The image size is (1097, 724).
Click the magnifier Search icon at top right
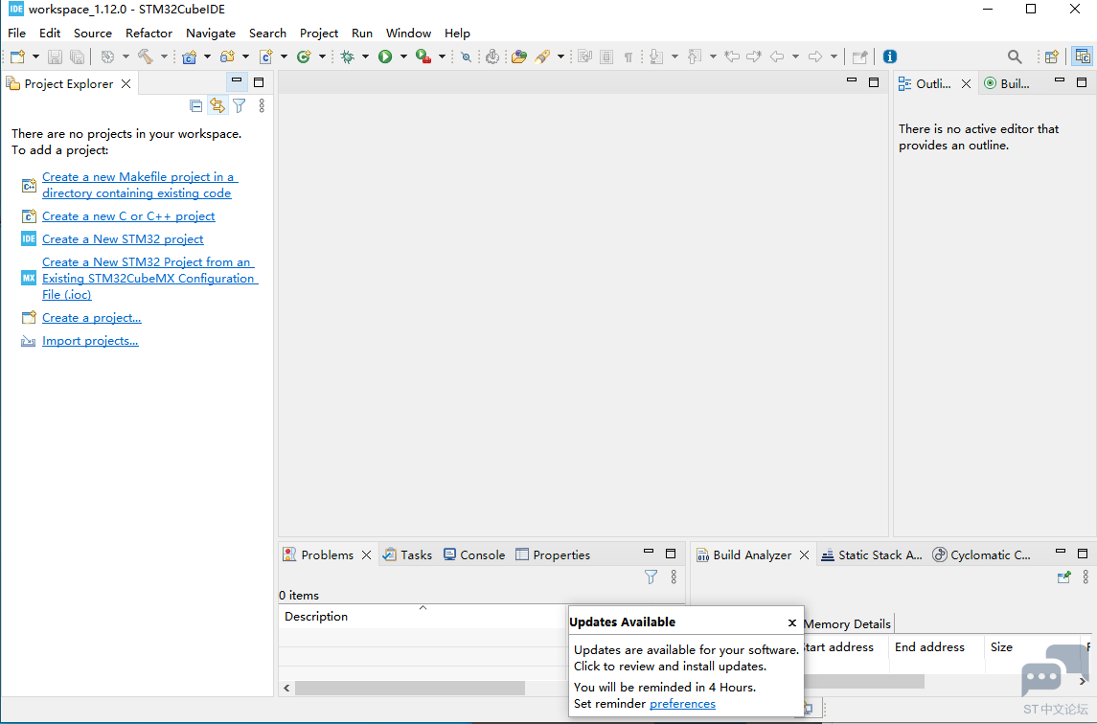[x=1015, y=57]
